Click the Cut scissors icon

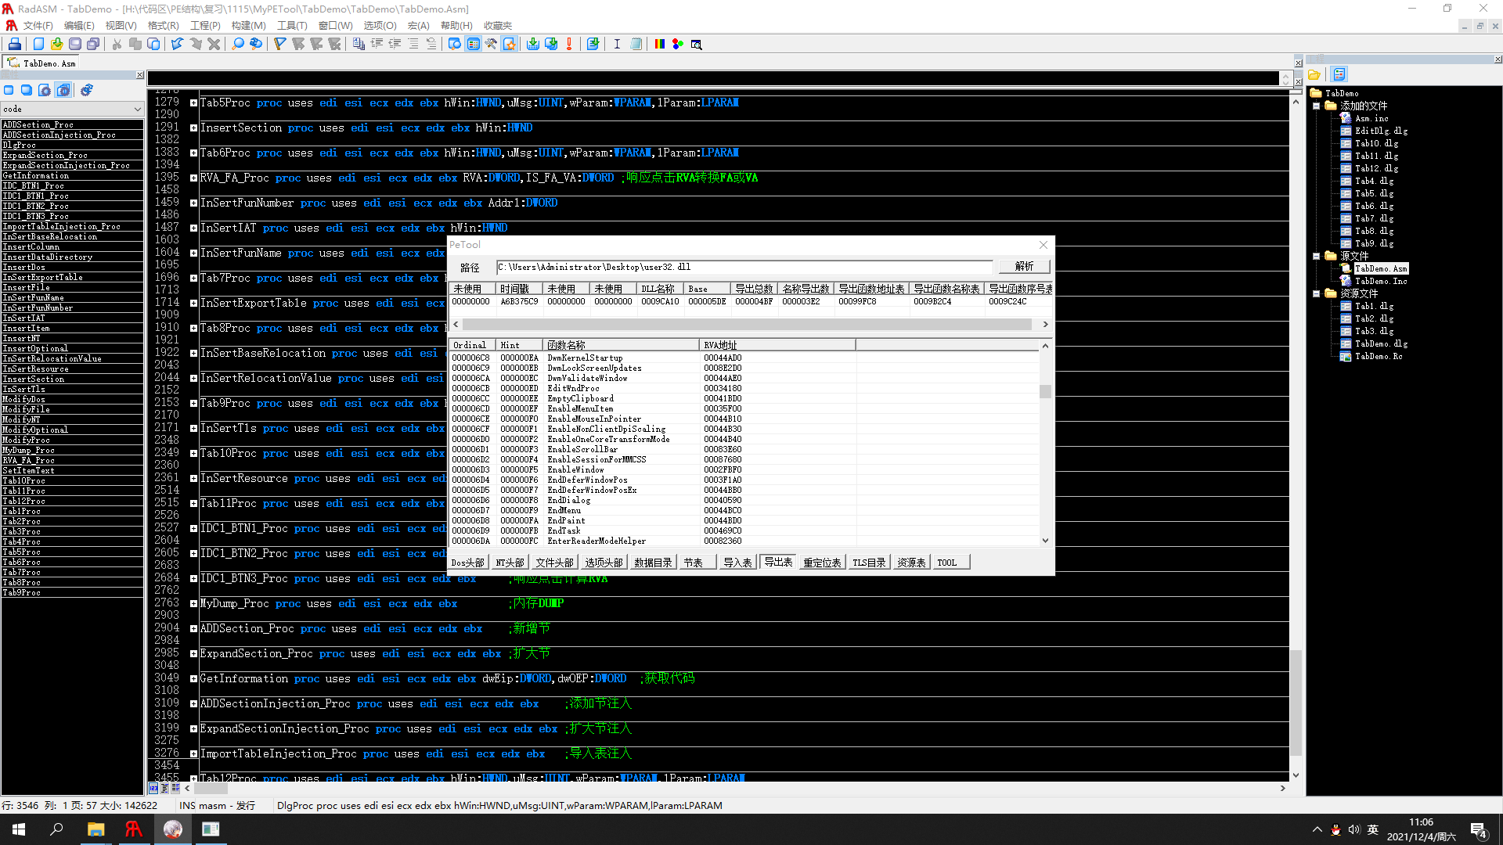[x=117, y=44]
